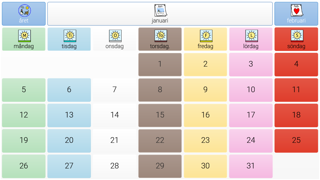This screenshot has height=180, width=320.
Task: Click the lördag sun icon
Action: (x=251, y=36)
